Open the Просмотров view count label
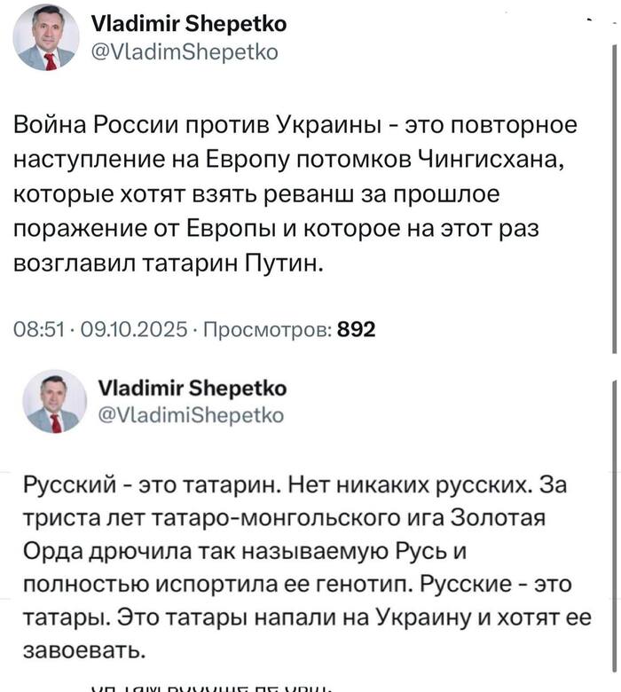Image resolution: width=621 pixels, height=692 pixels. tap(264, 330)
